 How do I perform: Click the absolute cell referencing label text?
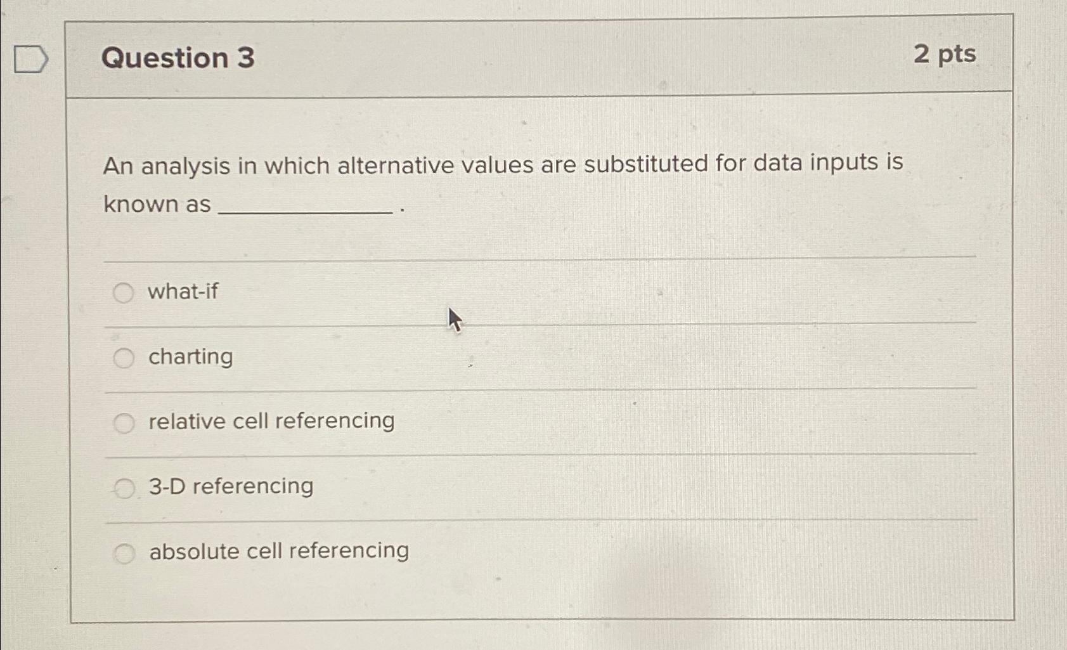[278, 551]
